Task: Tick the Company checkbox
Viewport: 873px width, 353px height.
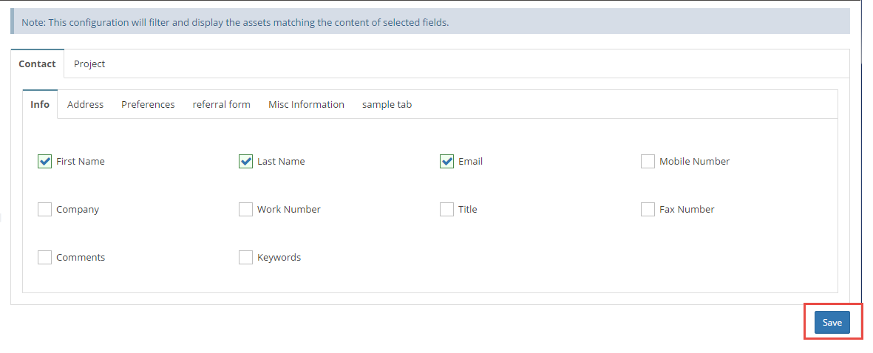Action: 44,210
